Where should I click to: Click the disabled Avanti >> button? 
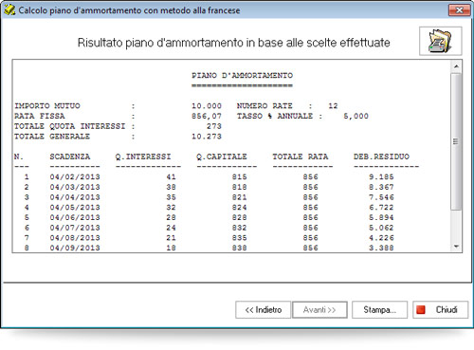319,309
